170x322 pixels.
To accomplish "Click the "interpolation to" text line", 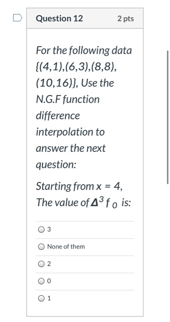I will [70, 132].
